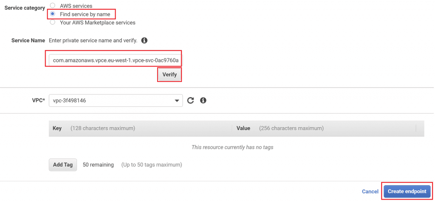Click the '50 remaining' tag counter text
435x201 pixels.
click(98, 165)
